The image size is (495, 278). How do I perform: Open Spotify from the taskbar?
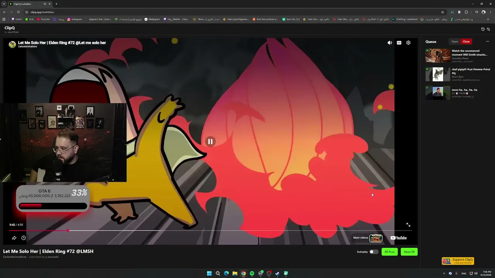coord(252,273)
